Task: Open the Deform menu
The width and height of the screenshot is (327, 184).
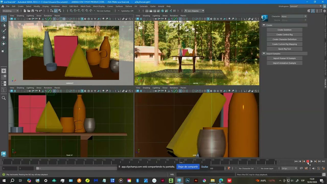Action: pyautogui.click(x=129, y=6)
